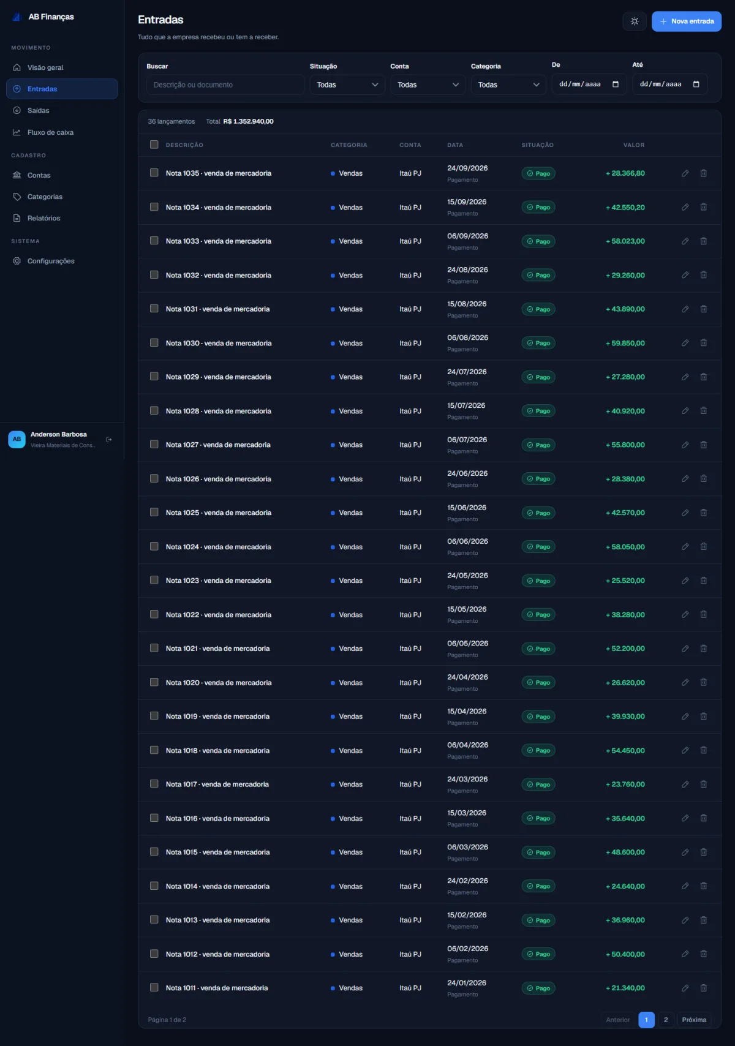735x1046 pixels.
Task: Open Contas in the sidebar
Action: coord(62,175)
